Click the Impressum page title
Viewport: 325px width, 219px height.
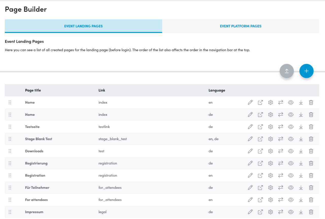(x=34, y=212)
